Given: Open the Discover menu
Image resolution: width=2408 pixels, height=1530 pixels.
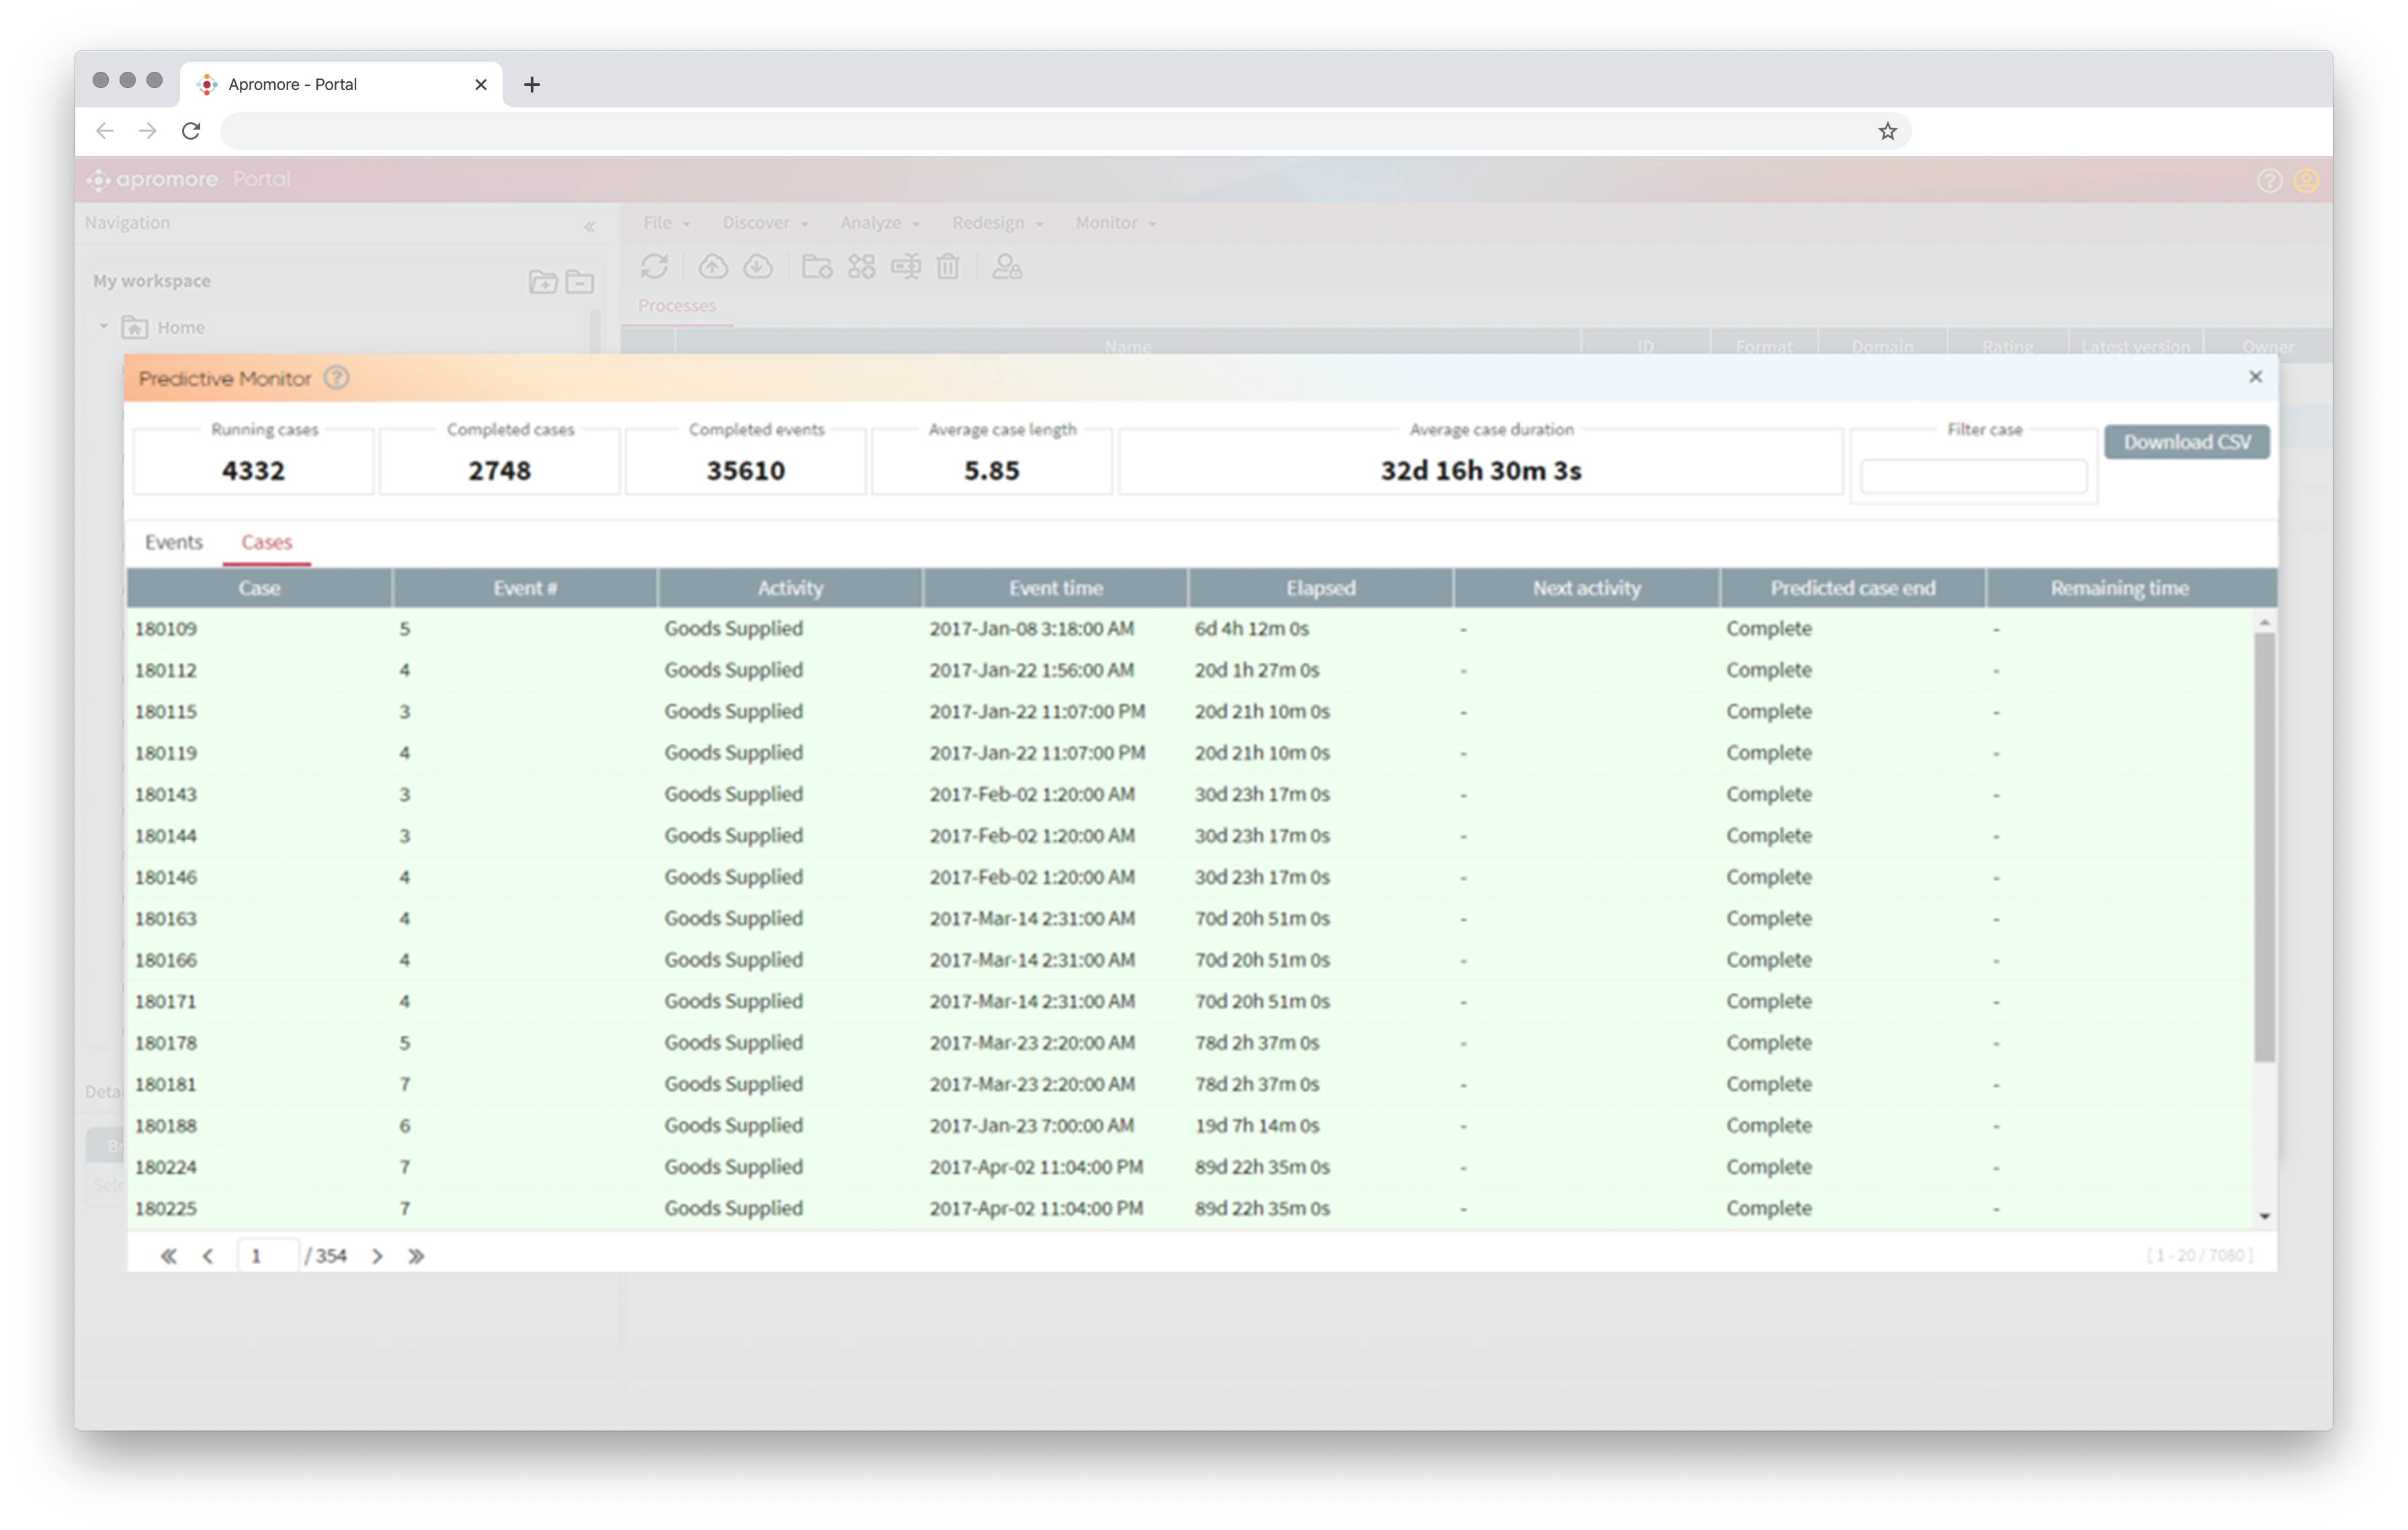Looking at the screenshot, I should click(765, 223).
